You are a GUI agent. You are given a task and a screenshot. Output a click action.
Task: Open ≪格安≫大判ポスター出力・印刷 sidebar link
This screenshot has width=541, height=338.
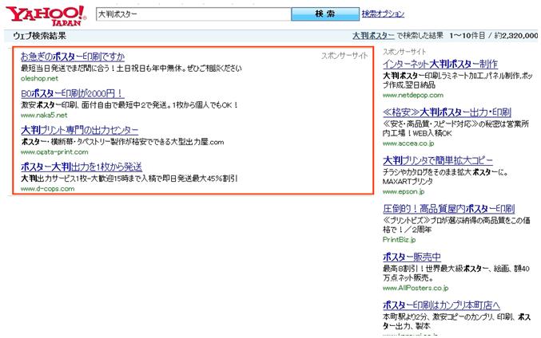pos(447,112)
